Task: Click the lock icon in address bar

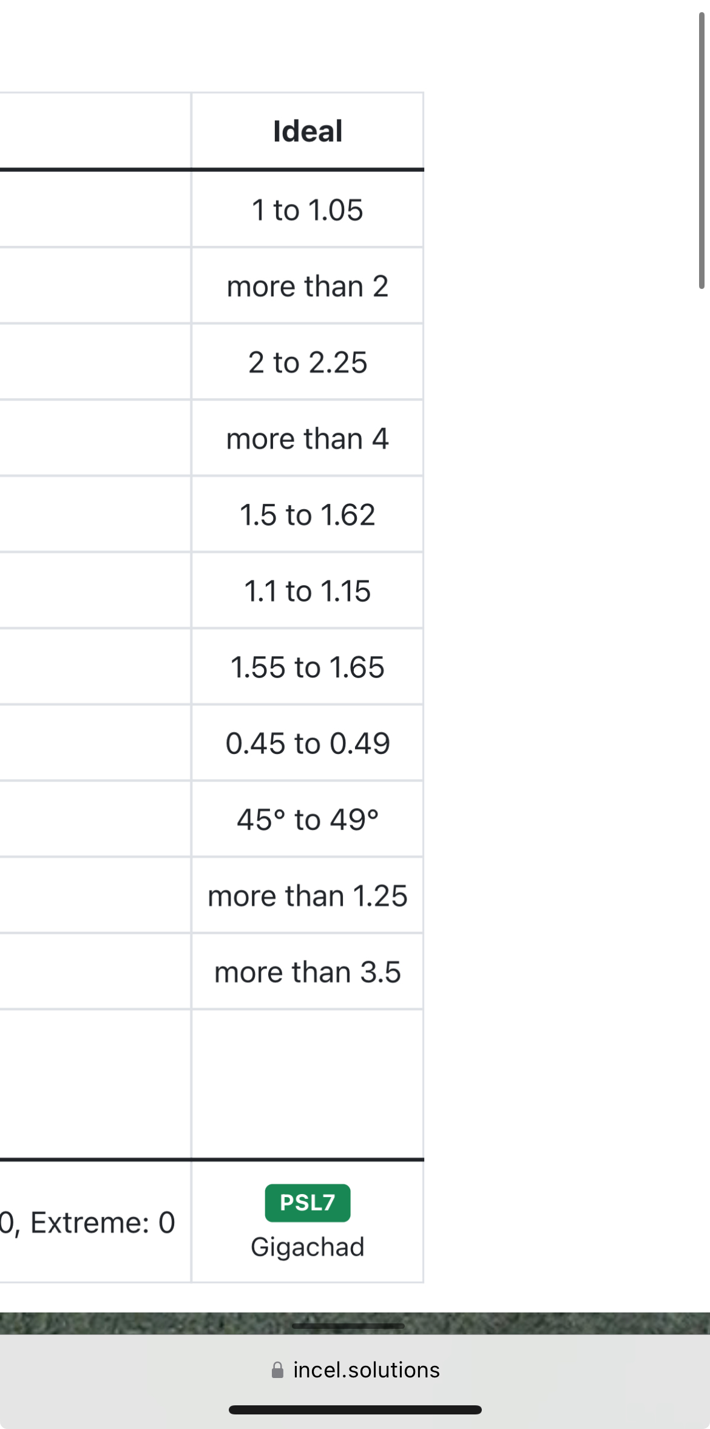Action: pos(277,1370)
